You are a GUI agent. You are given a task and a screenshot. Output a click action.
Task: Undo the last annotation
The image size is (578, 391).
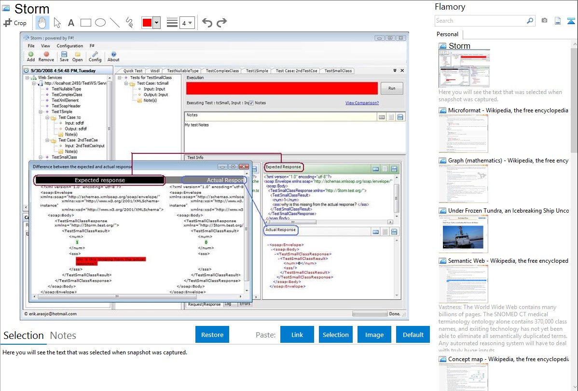(207, 23)
